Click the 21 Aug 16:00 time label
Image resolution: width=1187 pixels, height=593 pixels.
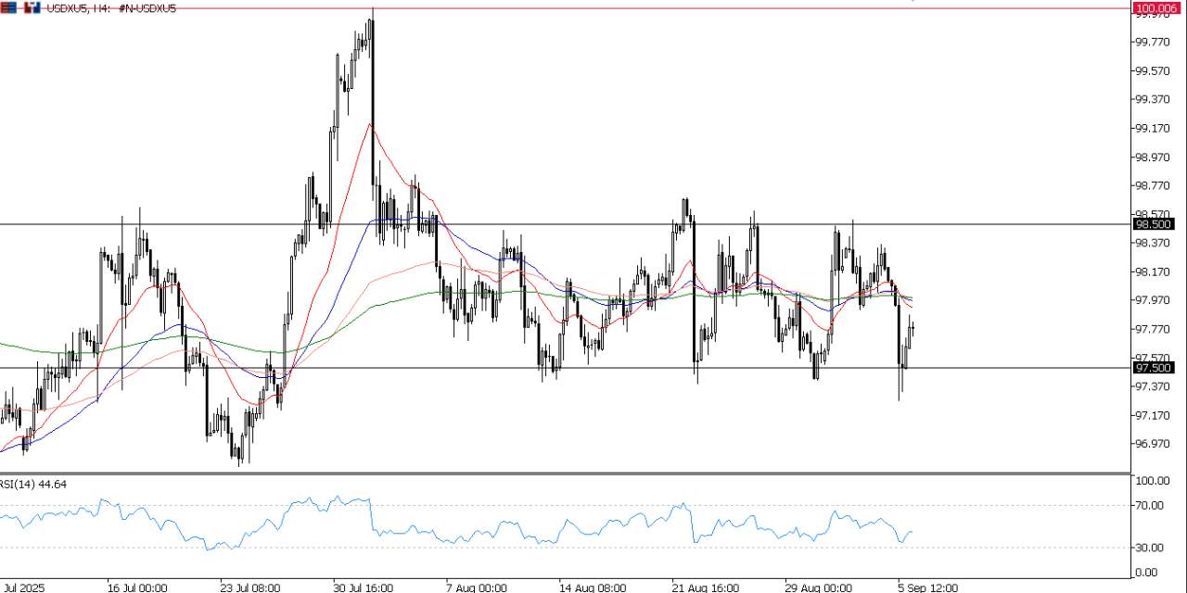tap(704, 587)
